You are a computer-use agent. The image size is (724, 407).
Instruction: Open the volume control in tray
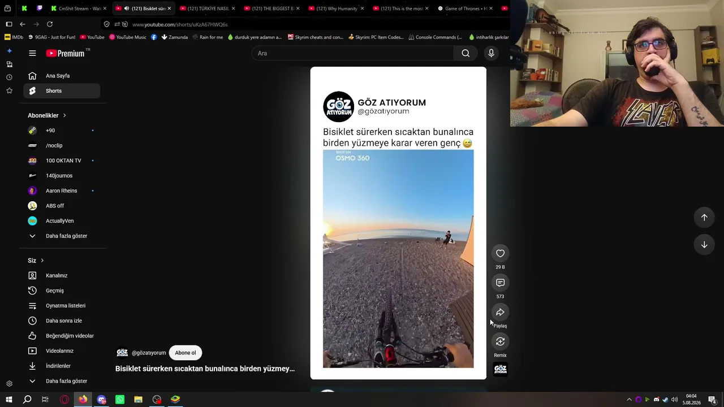674,400
